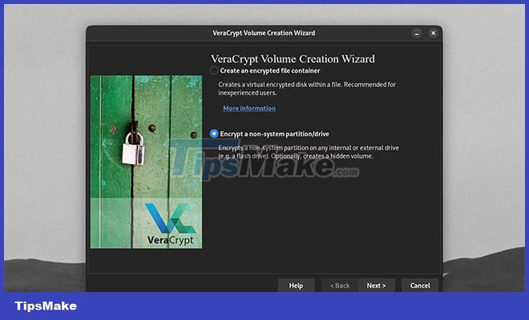Click the VeraCrypt padlock banner image
The image size is (529, 320).
[x=146, y=162]
